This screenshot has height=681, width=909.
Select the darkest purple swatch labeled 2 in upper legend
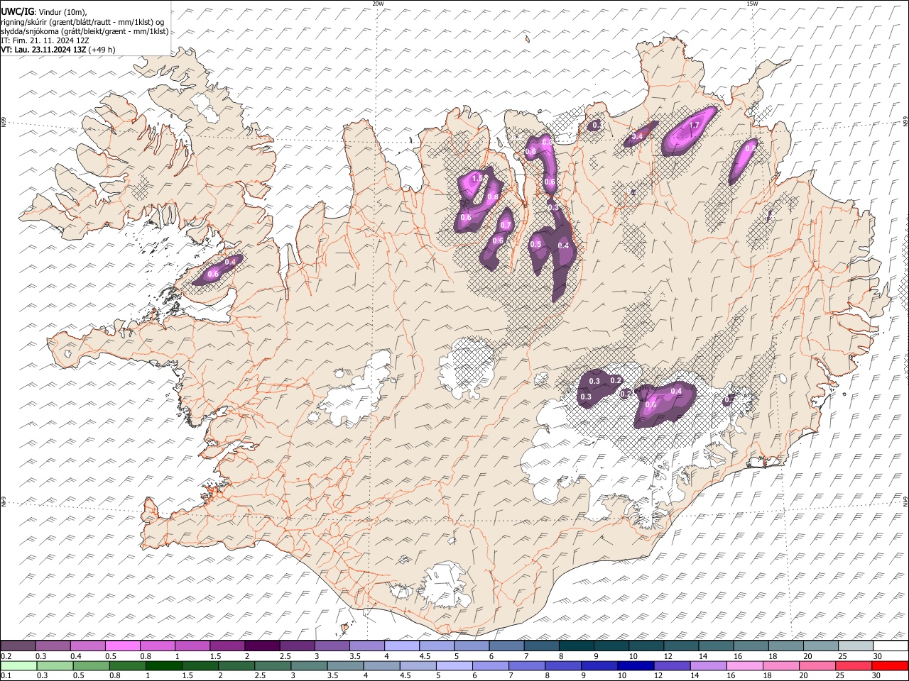click(x=262, y=646)
